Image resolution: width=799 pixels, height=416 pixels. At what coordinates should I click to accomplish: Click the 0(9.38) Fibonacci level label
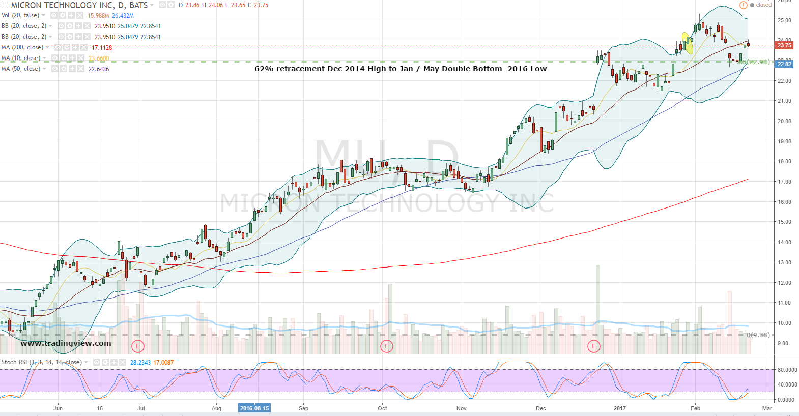pyautogui.click(x=758, y=335)
